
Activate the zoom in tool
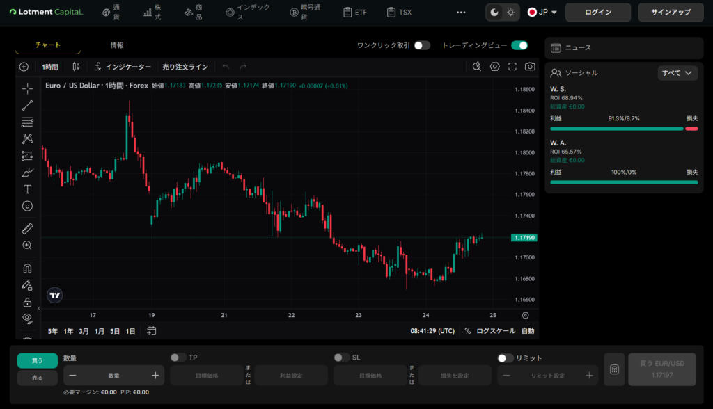click(27, 246)
